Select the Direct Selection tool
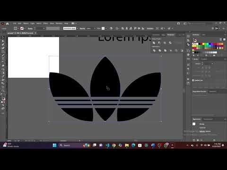This screenshot has height=170, width=227. pyautogui.click(x=3, y=41)
